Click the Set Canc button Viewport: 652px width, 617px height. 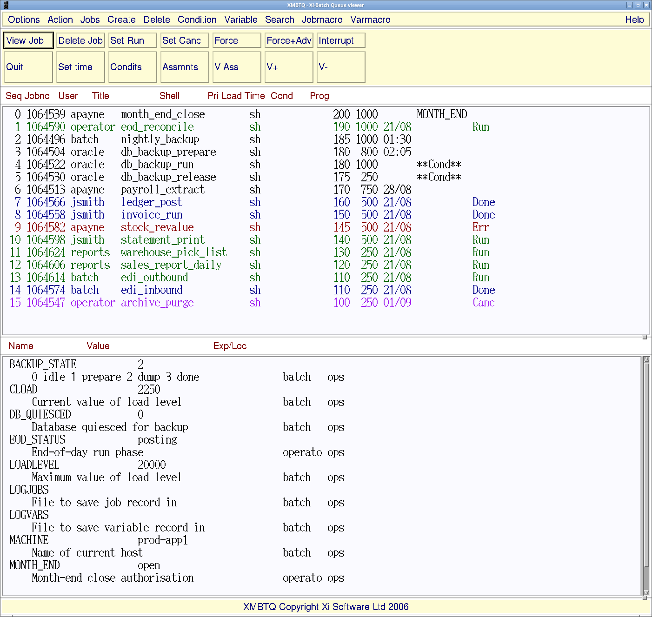185,40
